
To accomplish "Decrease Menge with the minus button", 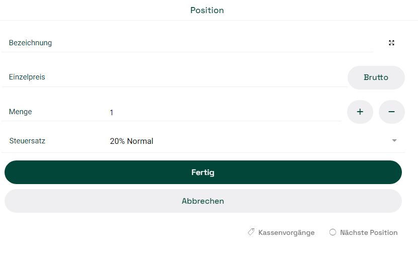I will (x=392, y=112).
